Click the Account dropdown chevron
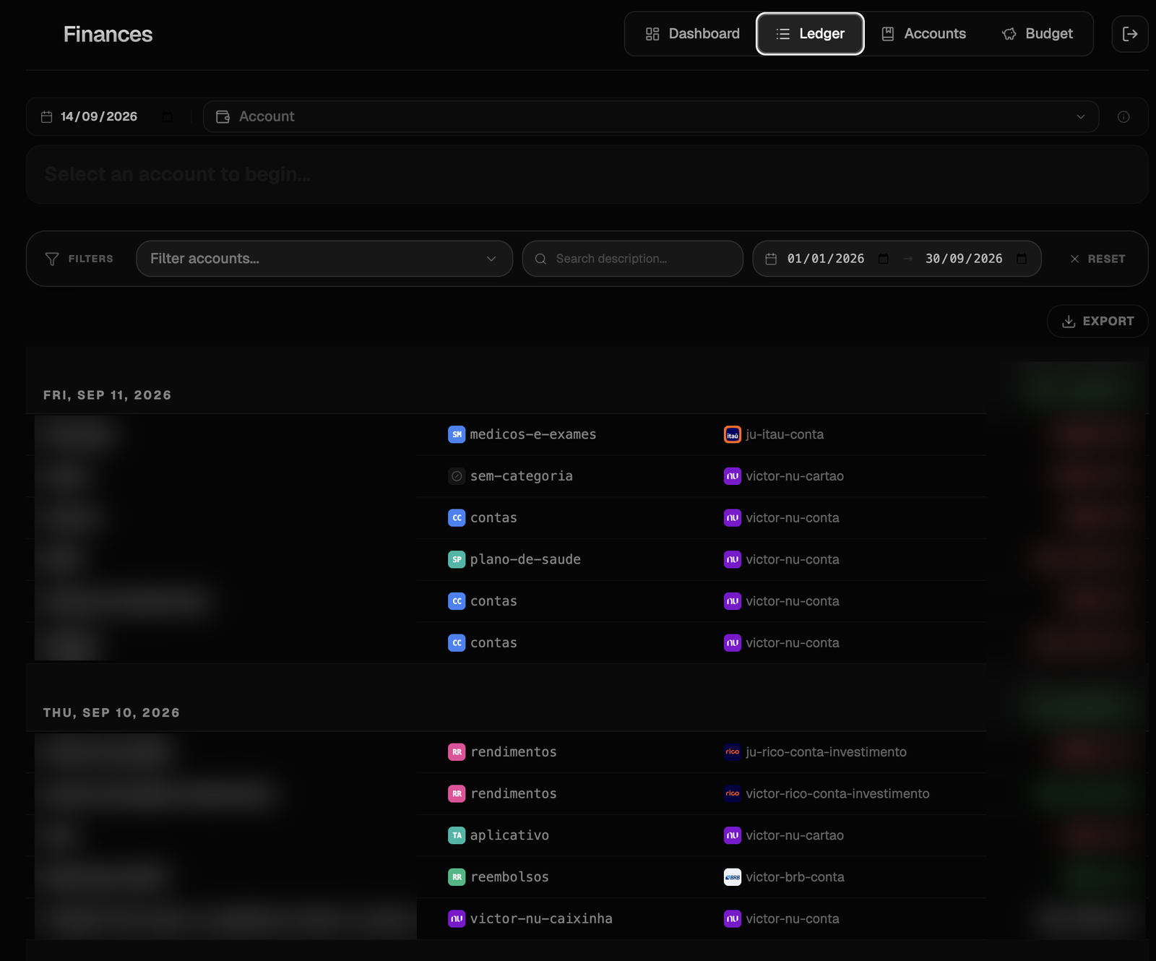 [1081, 116]
